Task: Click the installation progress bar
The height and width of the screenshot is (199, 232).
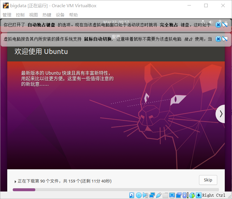Action: pos(116,190)
